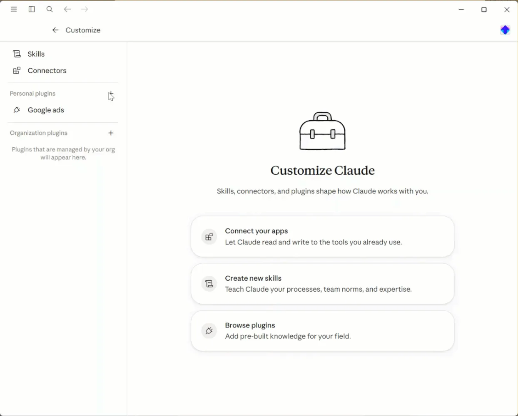Click the Connect your apps card icon
This screenshot has width=518, height=416.
tap(209, 237)
